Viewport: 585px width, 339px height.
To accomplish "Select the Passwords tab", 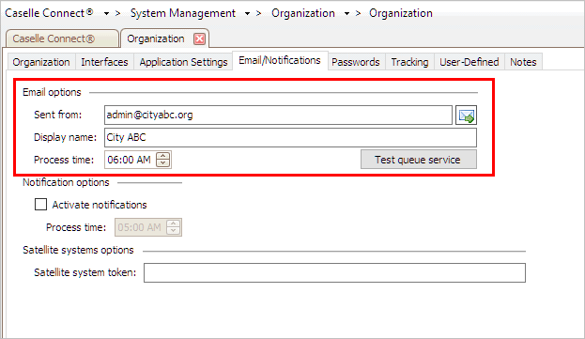I will tap(356, 62).
